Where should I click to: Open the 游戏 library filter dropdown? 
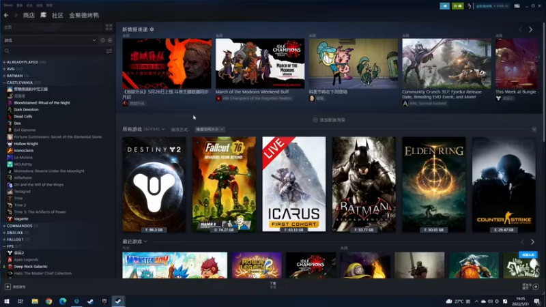pos(50,40)
